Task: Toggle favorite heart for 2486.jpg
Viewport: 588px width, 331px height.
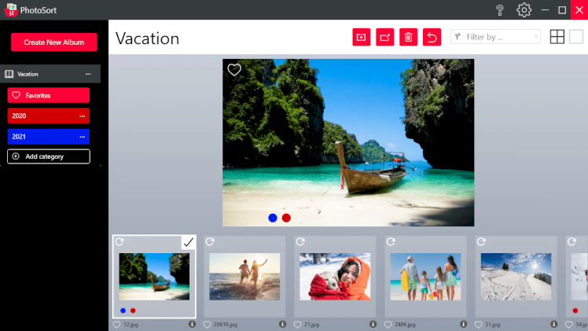Action: pos(388,325)
